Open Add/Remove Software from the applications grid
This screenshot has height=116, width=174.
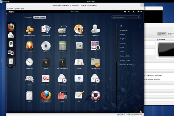[x=29, y=30]
